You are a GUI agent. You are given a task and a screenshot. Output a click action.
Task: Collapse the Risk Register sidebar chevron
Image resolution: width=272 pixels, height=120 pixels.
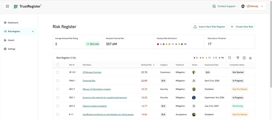point(33,31)
